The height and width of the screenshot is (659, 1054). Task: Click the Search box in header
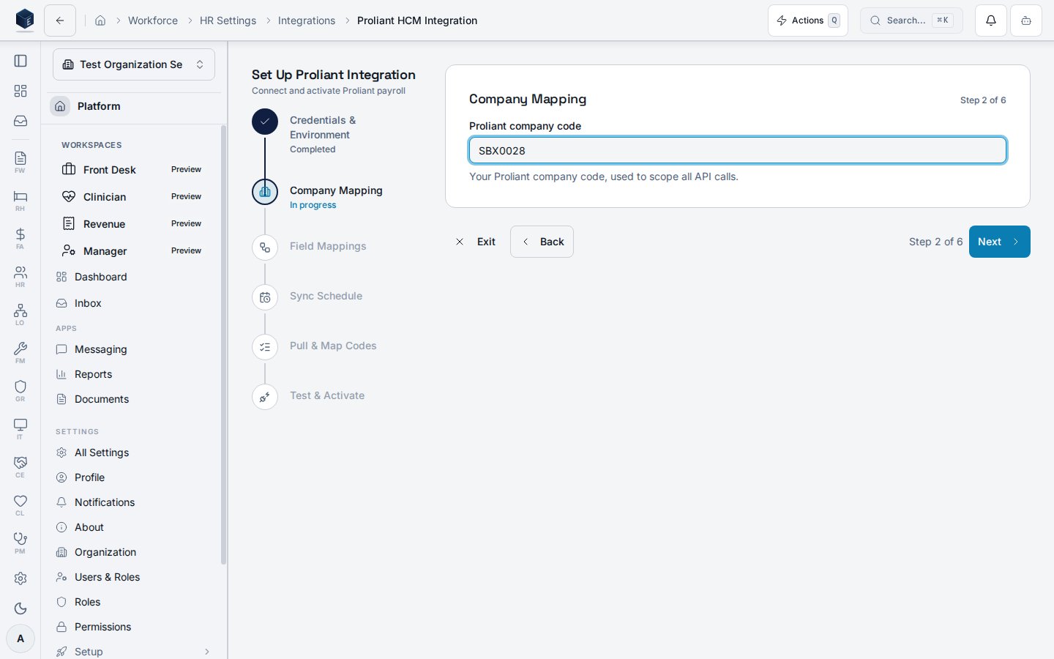pyautogui.click(x=911, y=21)
